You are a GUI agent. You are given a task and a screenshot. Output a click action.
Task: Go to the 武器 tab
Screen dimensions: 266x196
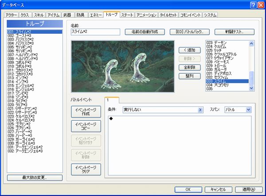67,15
